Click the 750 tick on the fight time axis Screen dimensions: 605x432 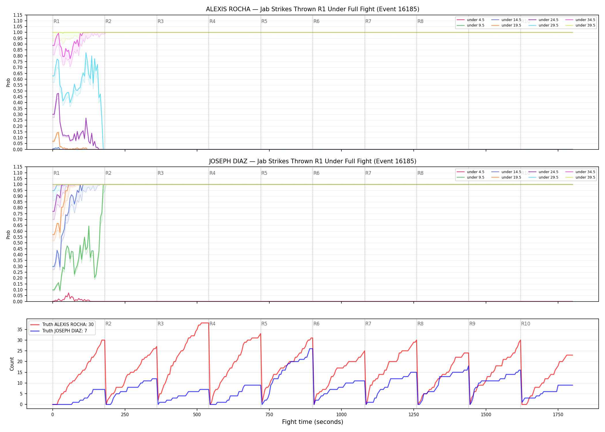pos(269,414)
